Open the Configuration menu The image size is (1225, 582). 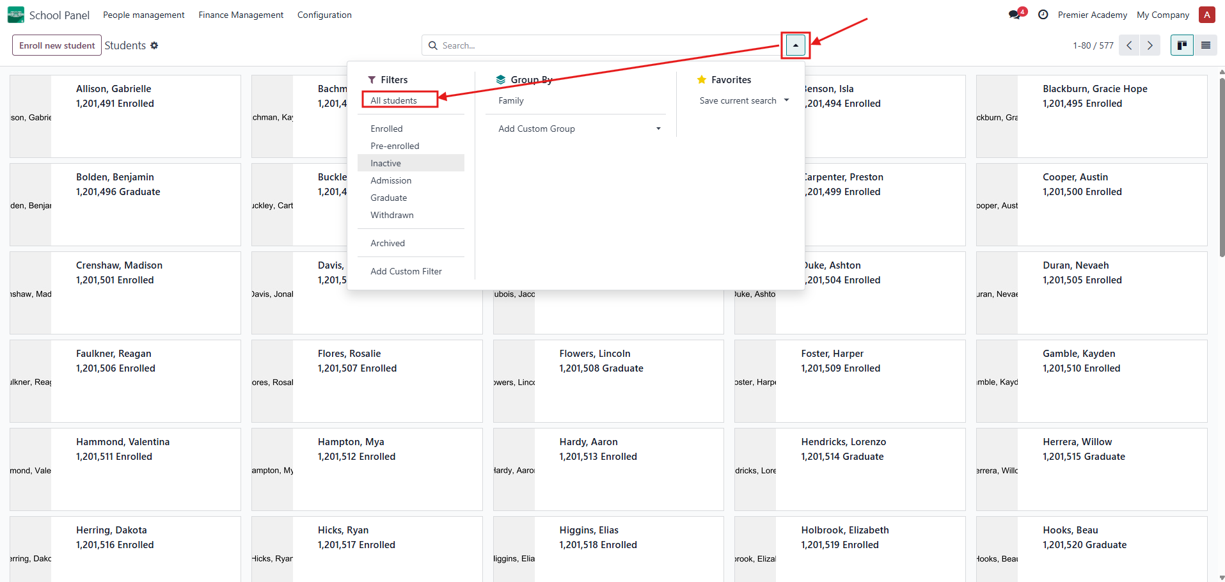[x=324, y=15]
